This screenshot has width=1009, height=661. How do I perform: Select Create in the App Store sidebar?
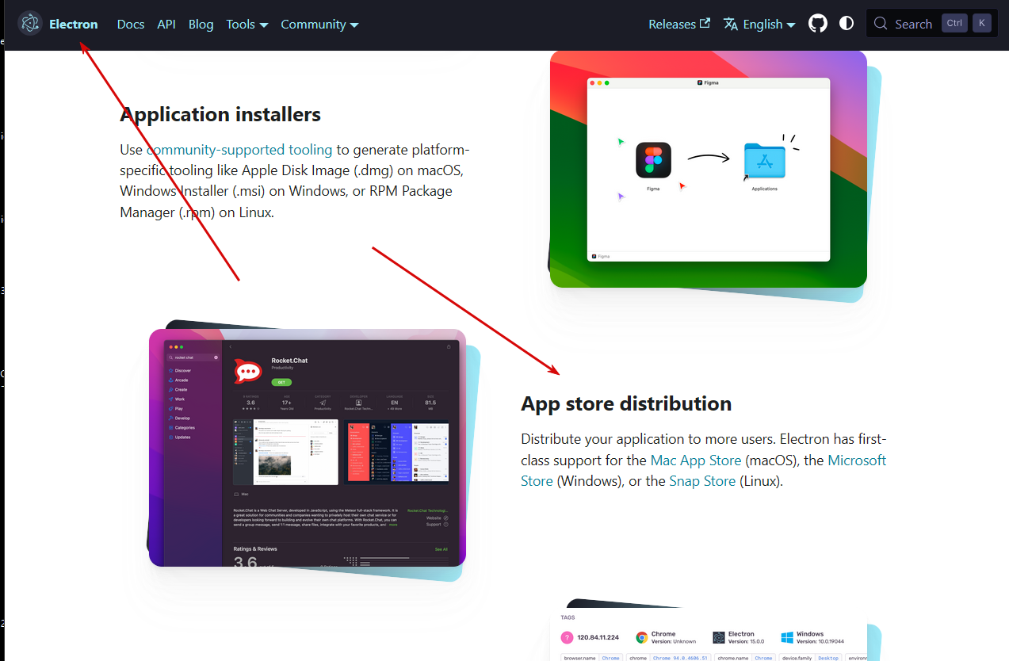[178, 389]
